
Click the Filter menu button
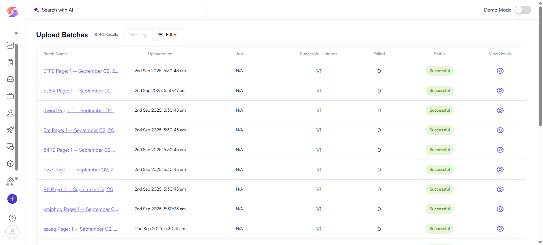point(168,35)
